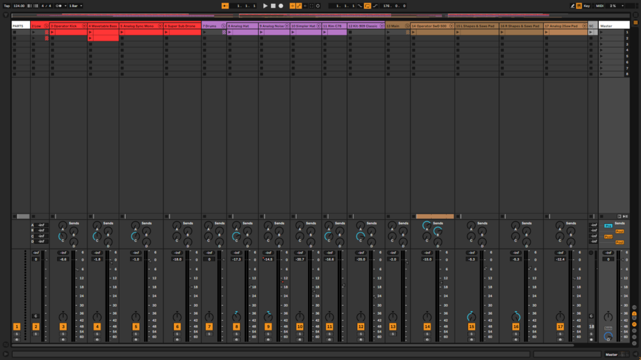Click the Arrangement Record button
The height and width of the screenshot is (360, 641).
pos(281,6)
